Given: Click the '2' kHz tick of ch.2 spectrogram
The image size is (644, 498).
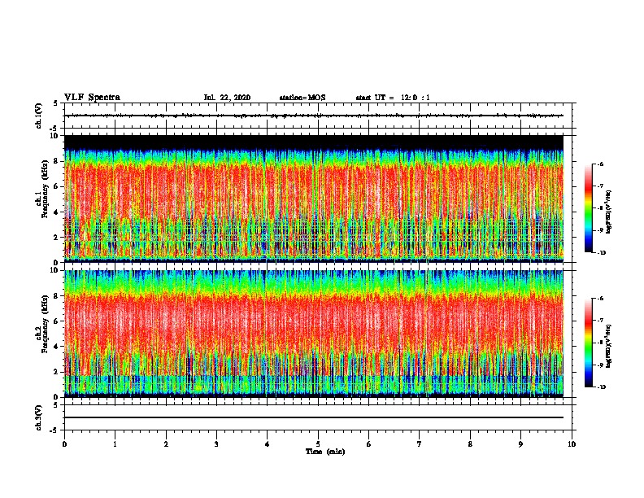Looking at the screenshot, I should pos(56,372).
